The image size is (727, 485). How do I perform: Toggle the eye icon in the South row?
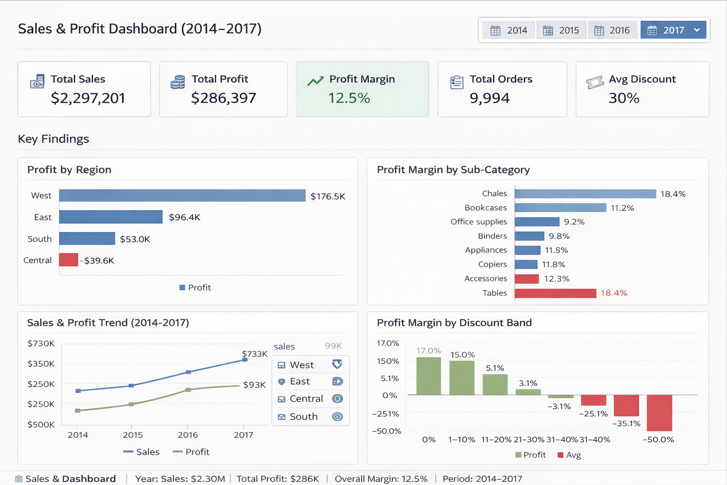tap(337, 417)
